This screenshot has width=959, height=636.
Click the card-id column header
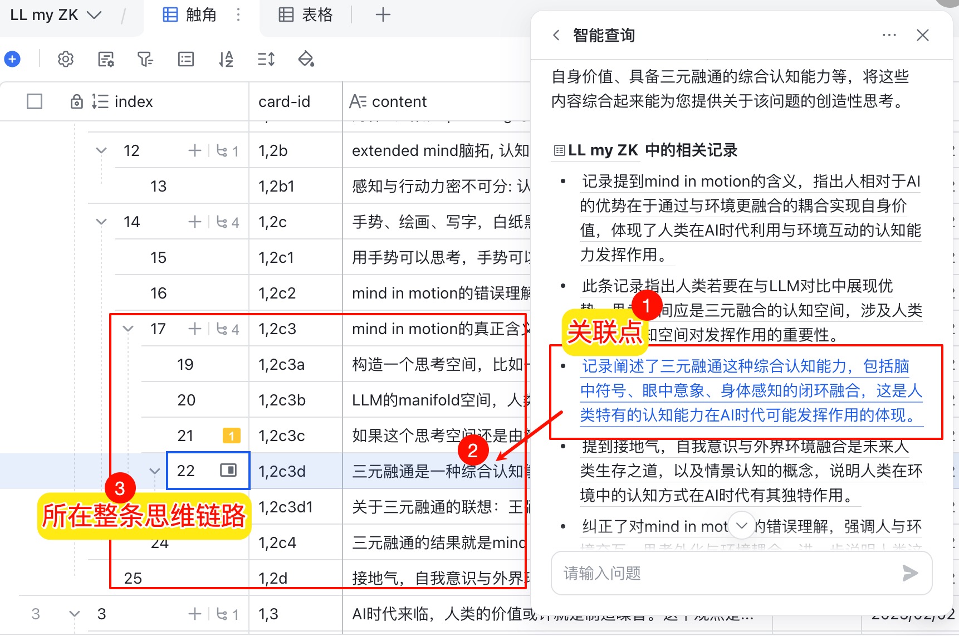[x=296, y=101]
